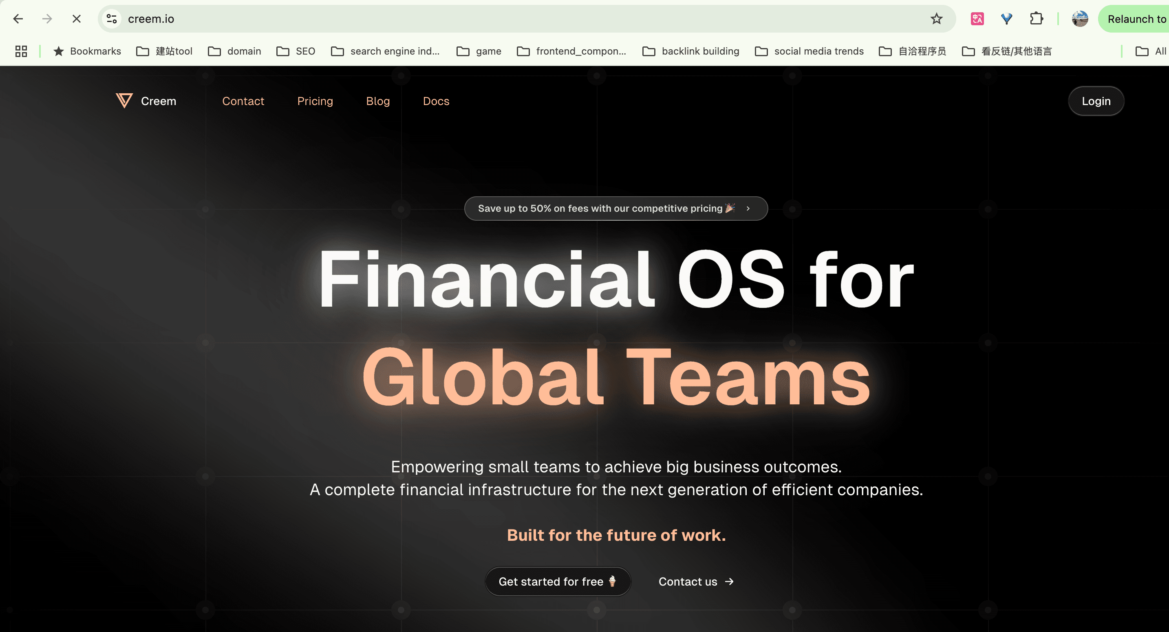Image resolution: width=1169 pixels, height=632 pixels.
Task: Open the 建站tool bookmark folder
Action: pos(164,51)
